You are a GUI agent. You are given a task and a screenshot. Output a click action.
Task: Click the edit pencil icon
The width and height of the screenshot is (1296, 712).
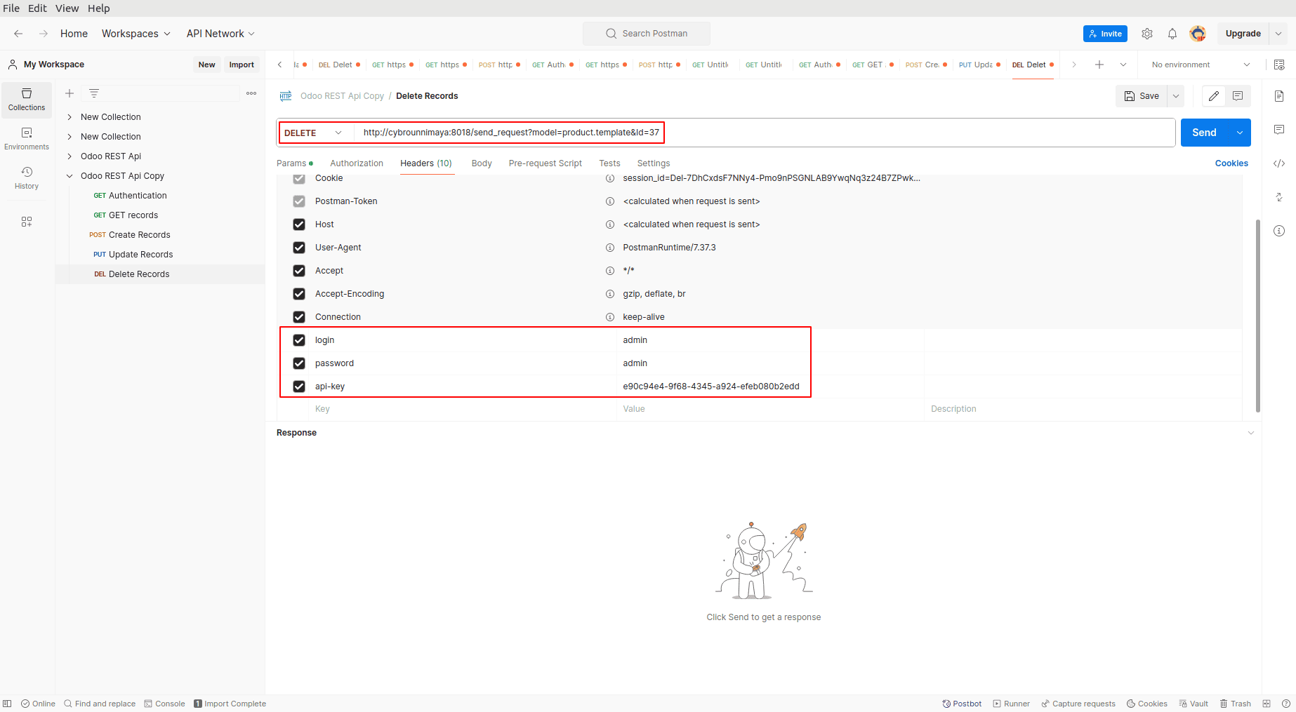(1214, 96)
